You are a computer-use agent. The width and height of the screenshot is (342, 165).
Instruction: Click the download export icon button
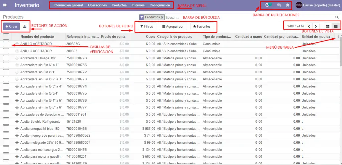(25, 26)
